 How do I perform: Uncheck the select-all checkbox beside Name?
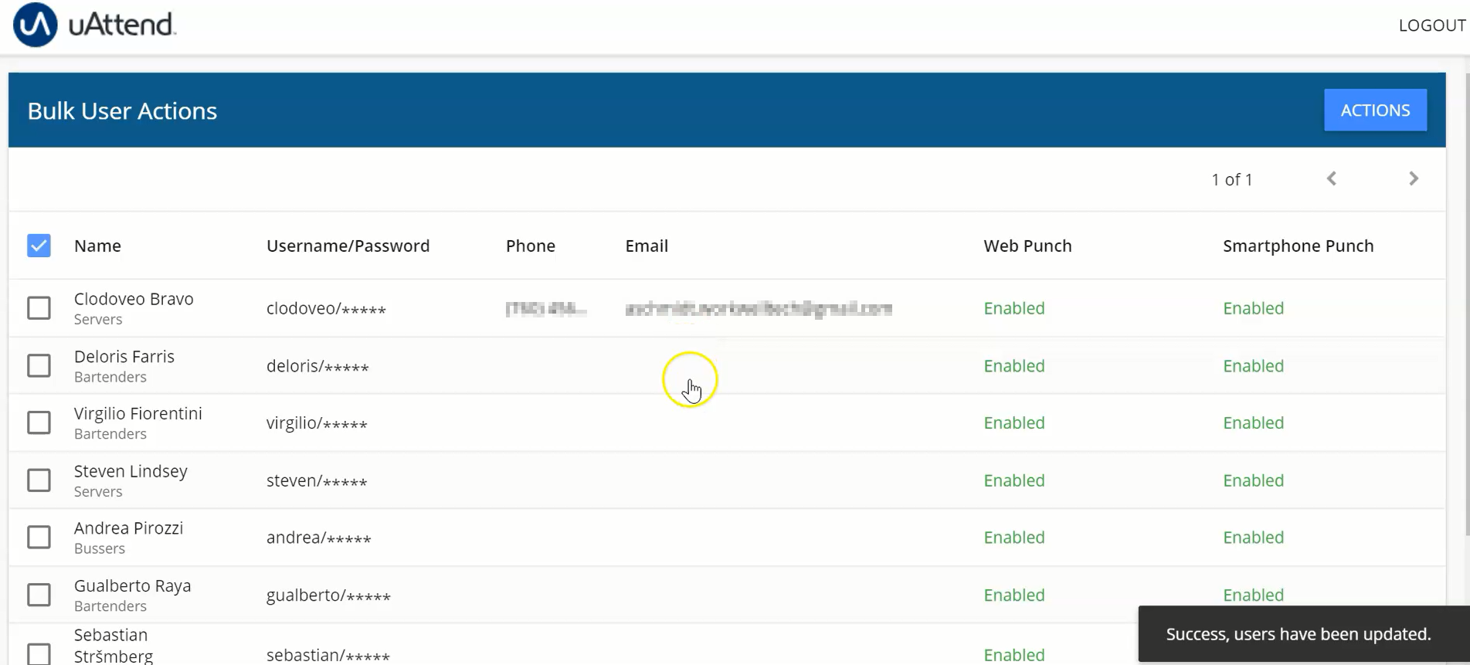[x=39, y=246]
